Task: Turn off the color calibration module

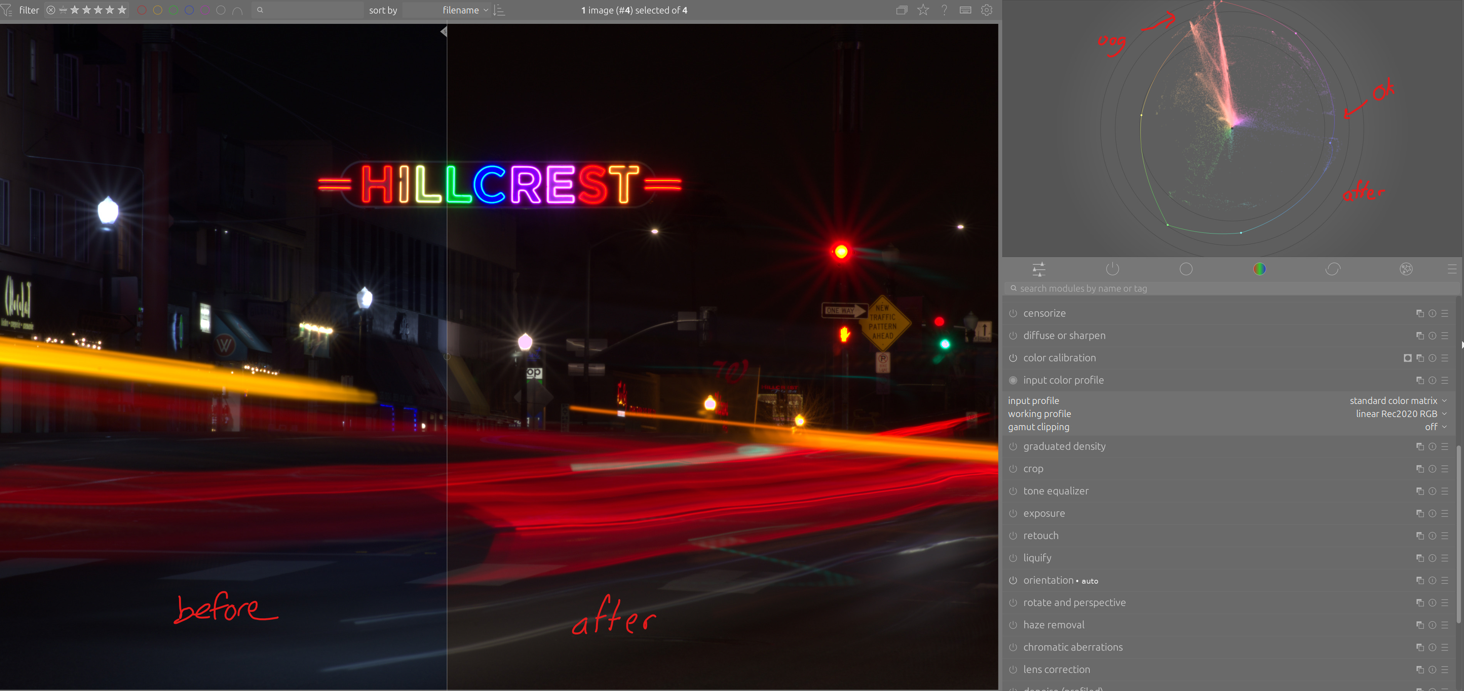Action: (1013, 358)
